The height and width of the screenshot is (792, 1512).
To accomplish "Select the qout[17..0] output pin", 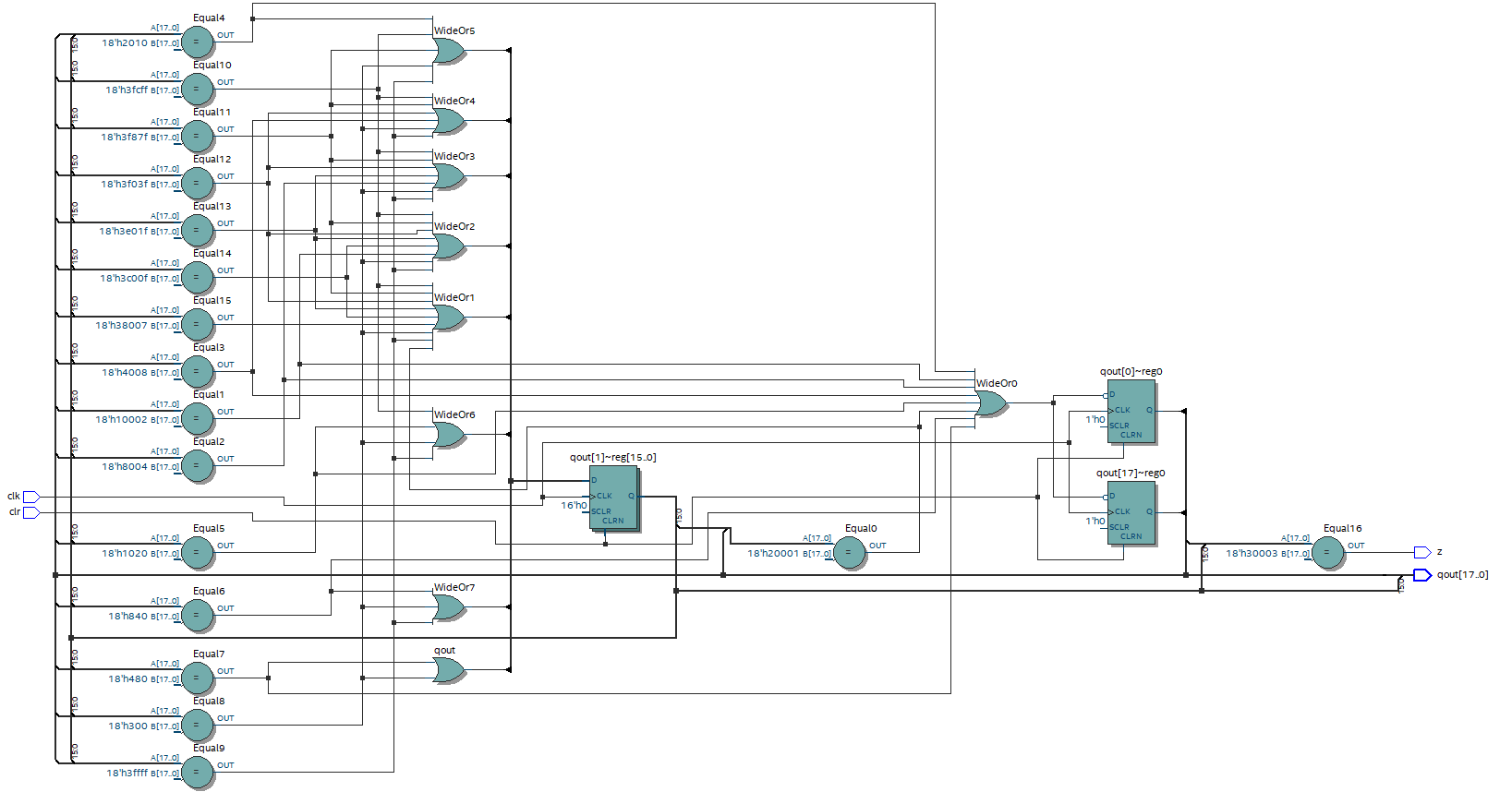I will pos(1422,575).
